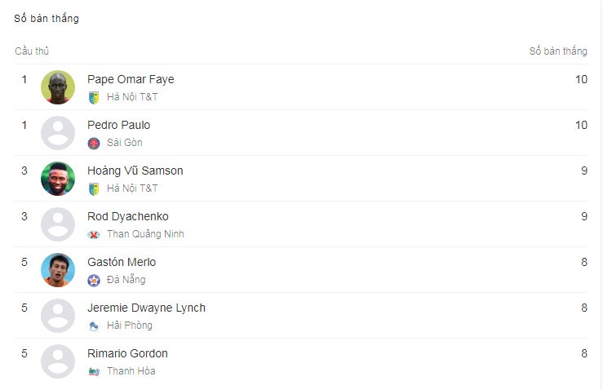This screenshot has width=603, height=390.
Task: Open Pedro Paulo's placeholder avatar
Action: (58, 133)
